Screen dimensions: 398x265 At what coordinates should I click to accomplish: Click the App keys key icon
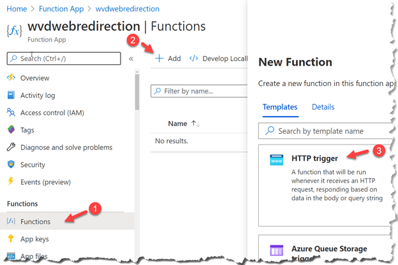[11, 238]
